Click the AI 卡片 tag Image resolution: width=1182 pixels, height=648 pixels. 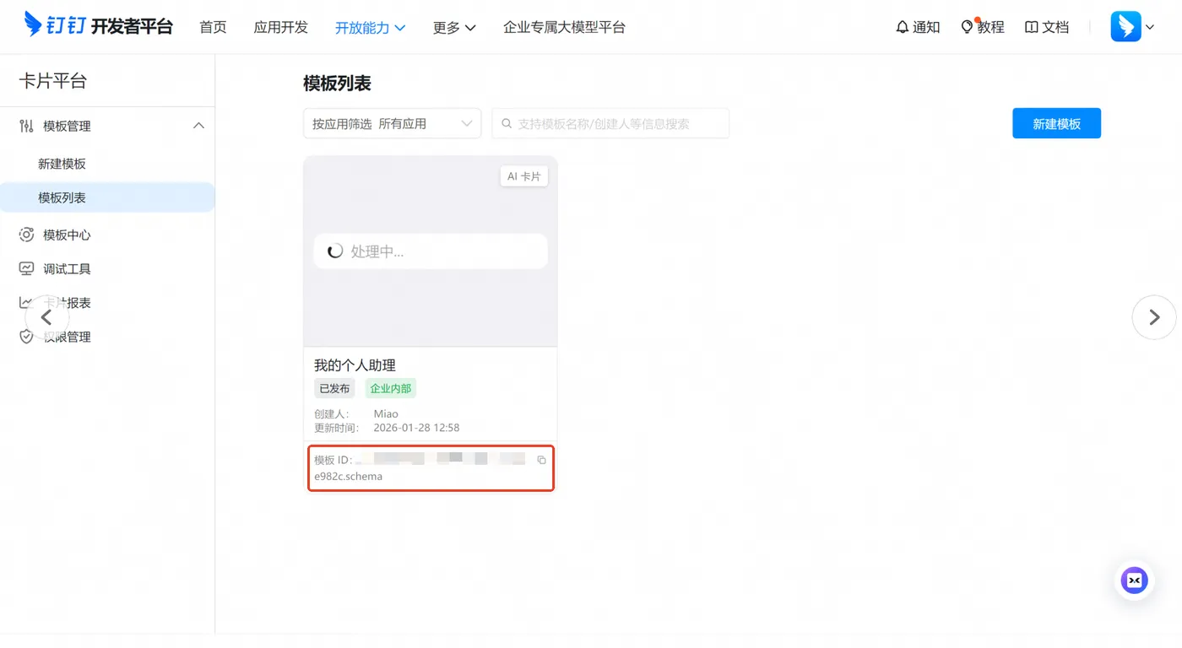pos(523,176)
